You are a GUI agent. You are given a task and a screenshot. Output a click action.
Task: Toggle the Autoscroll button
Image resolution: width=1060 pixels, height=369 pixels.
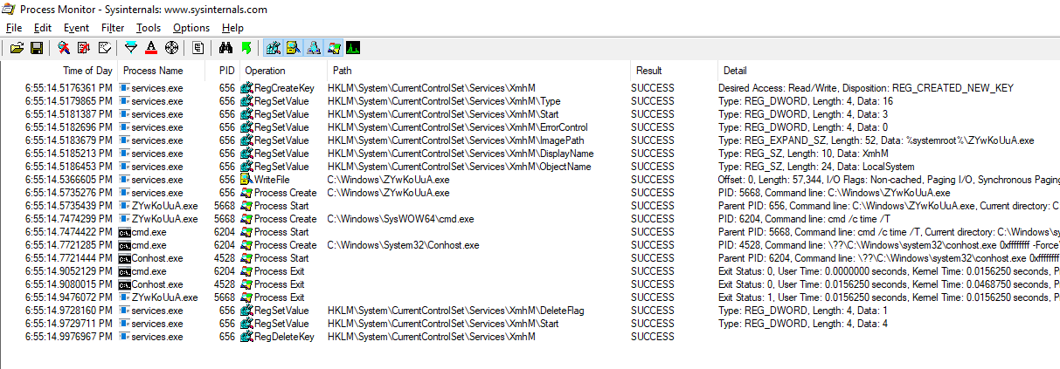(x=84, y=47)
